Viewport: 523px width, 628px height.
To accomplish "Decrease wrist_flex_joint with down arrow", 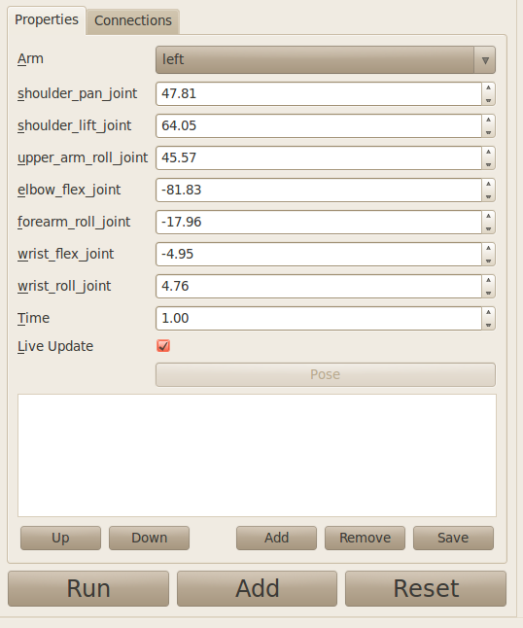I will point(488,261).
